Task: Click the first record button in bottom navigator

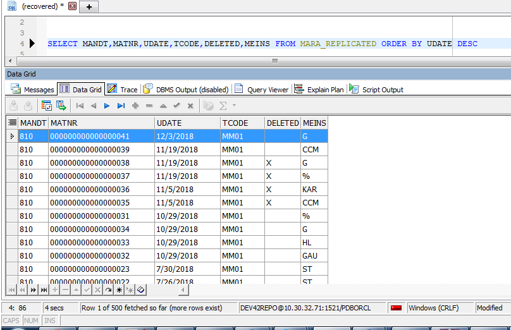Action: coord(11,290)
